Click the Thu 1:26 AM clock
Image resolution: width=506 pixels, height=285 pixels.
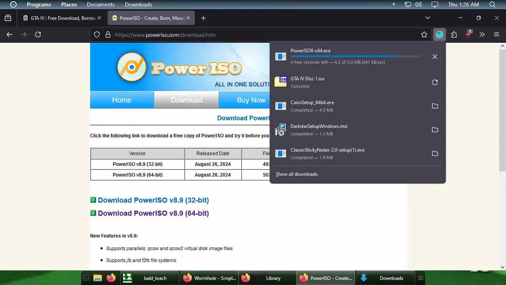coord(464,4)
